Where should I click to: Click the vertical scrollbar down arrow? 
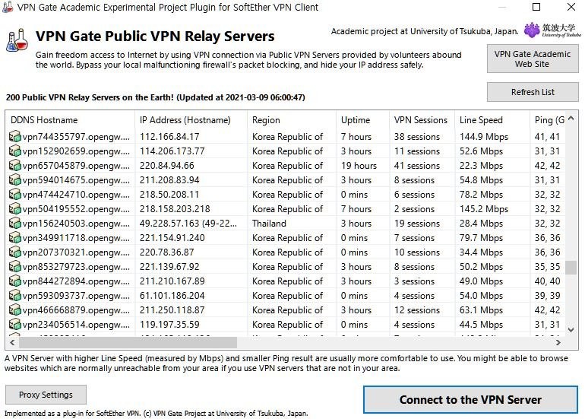click(571, 330)
